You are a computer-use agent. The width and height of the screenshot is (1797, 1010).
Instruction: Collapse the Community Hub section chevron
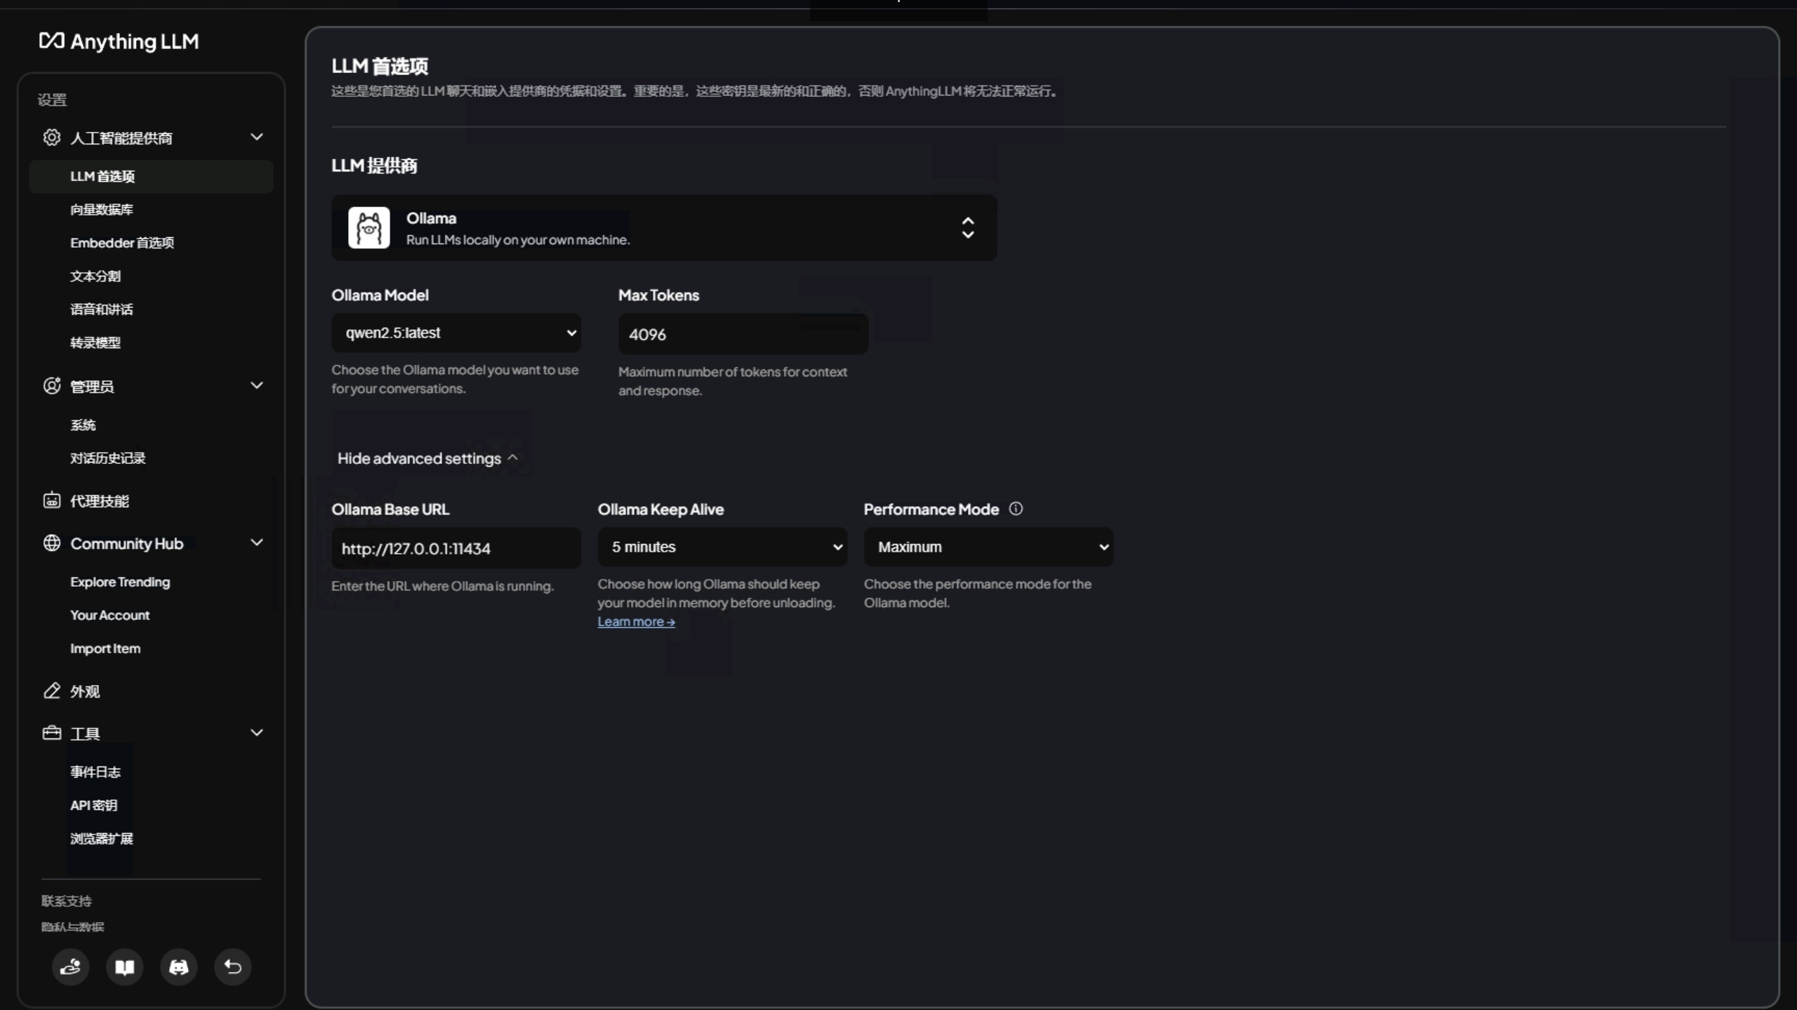257,543
